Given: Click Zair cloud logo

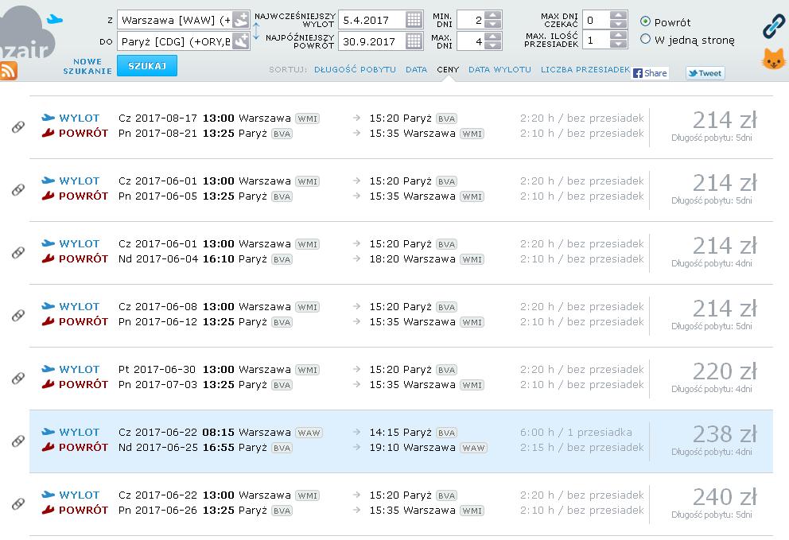Looking at the screenshot, I should coord(26,33).
